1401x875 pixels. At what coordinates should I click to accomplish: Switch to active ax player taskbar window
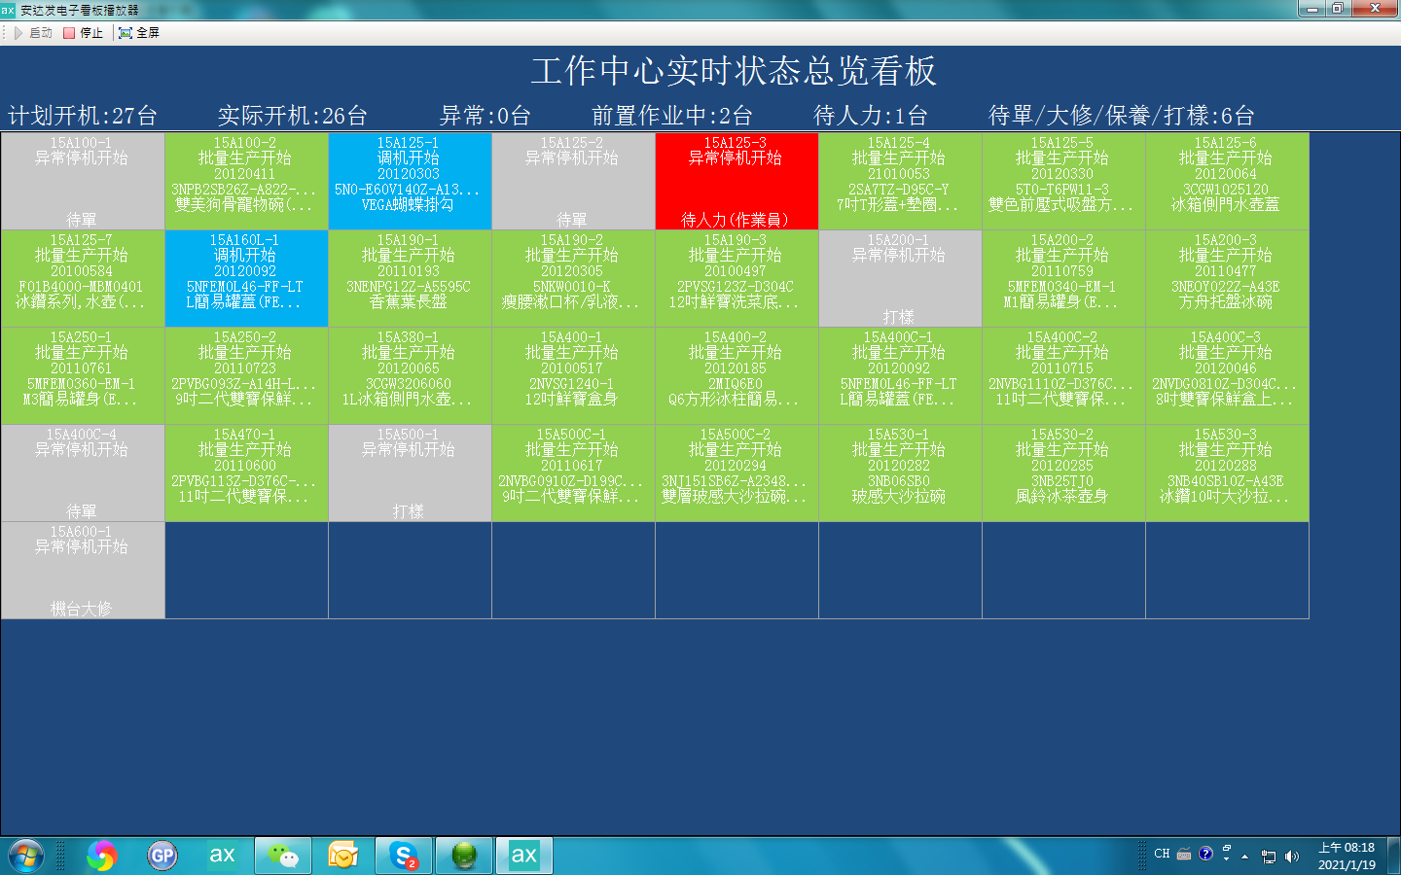point(524,856)
